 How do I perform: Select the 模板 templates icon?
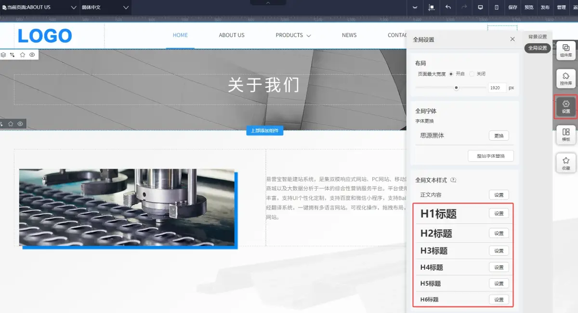(565, 135)
